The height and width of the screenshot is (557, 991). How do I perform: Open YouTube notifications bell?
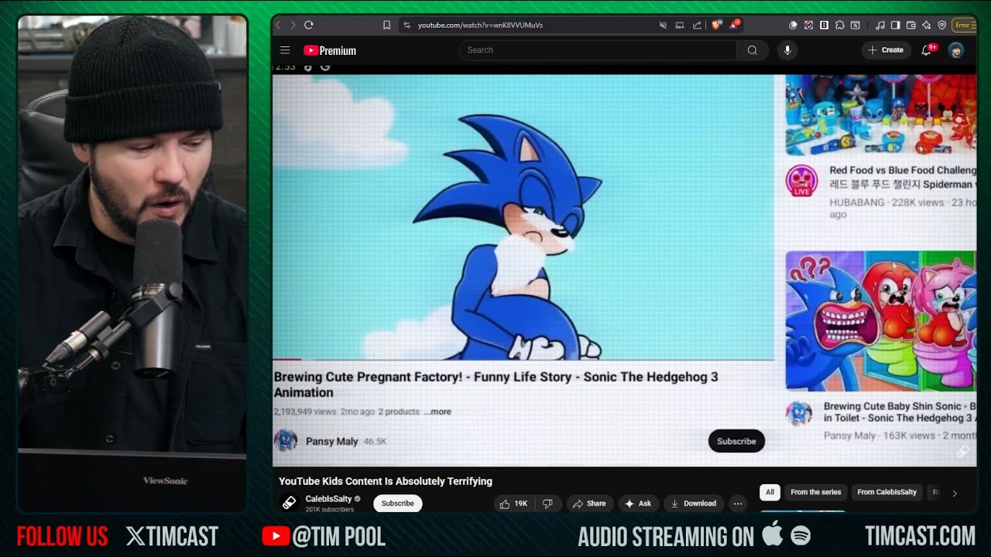[926, 50]
